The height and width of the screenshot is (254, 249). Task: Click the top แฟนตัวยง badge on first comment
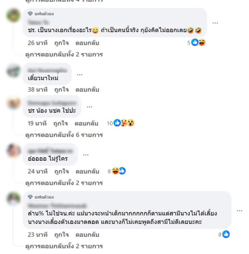[x=41, y=14]
